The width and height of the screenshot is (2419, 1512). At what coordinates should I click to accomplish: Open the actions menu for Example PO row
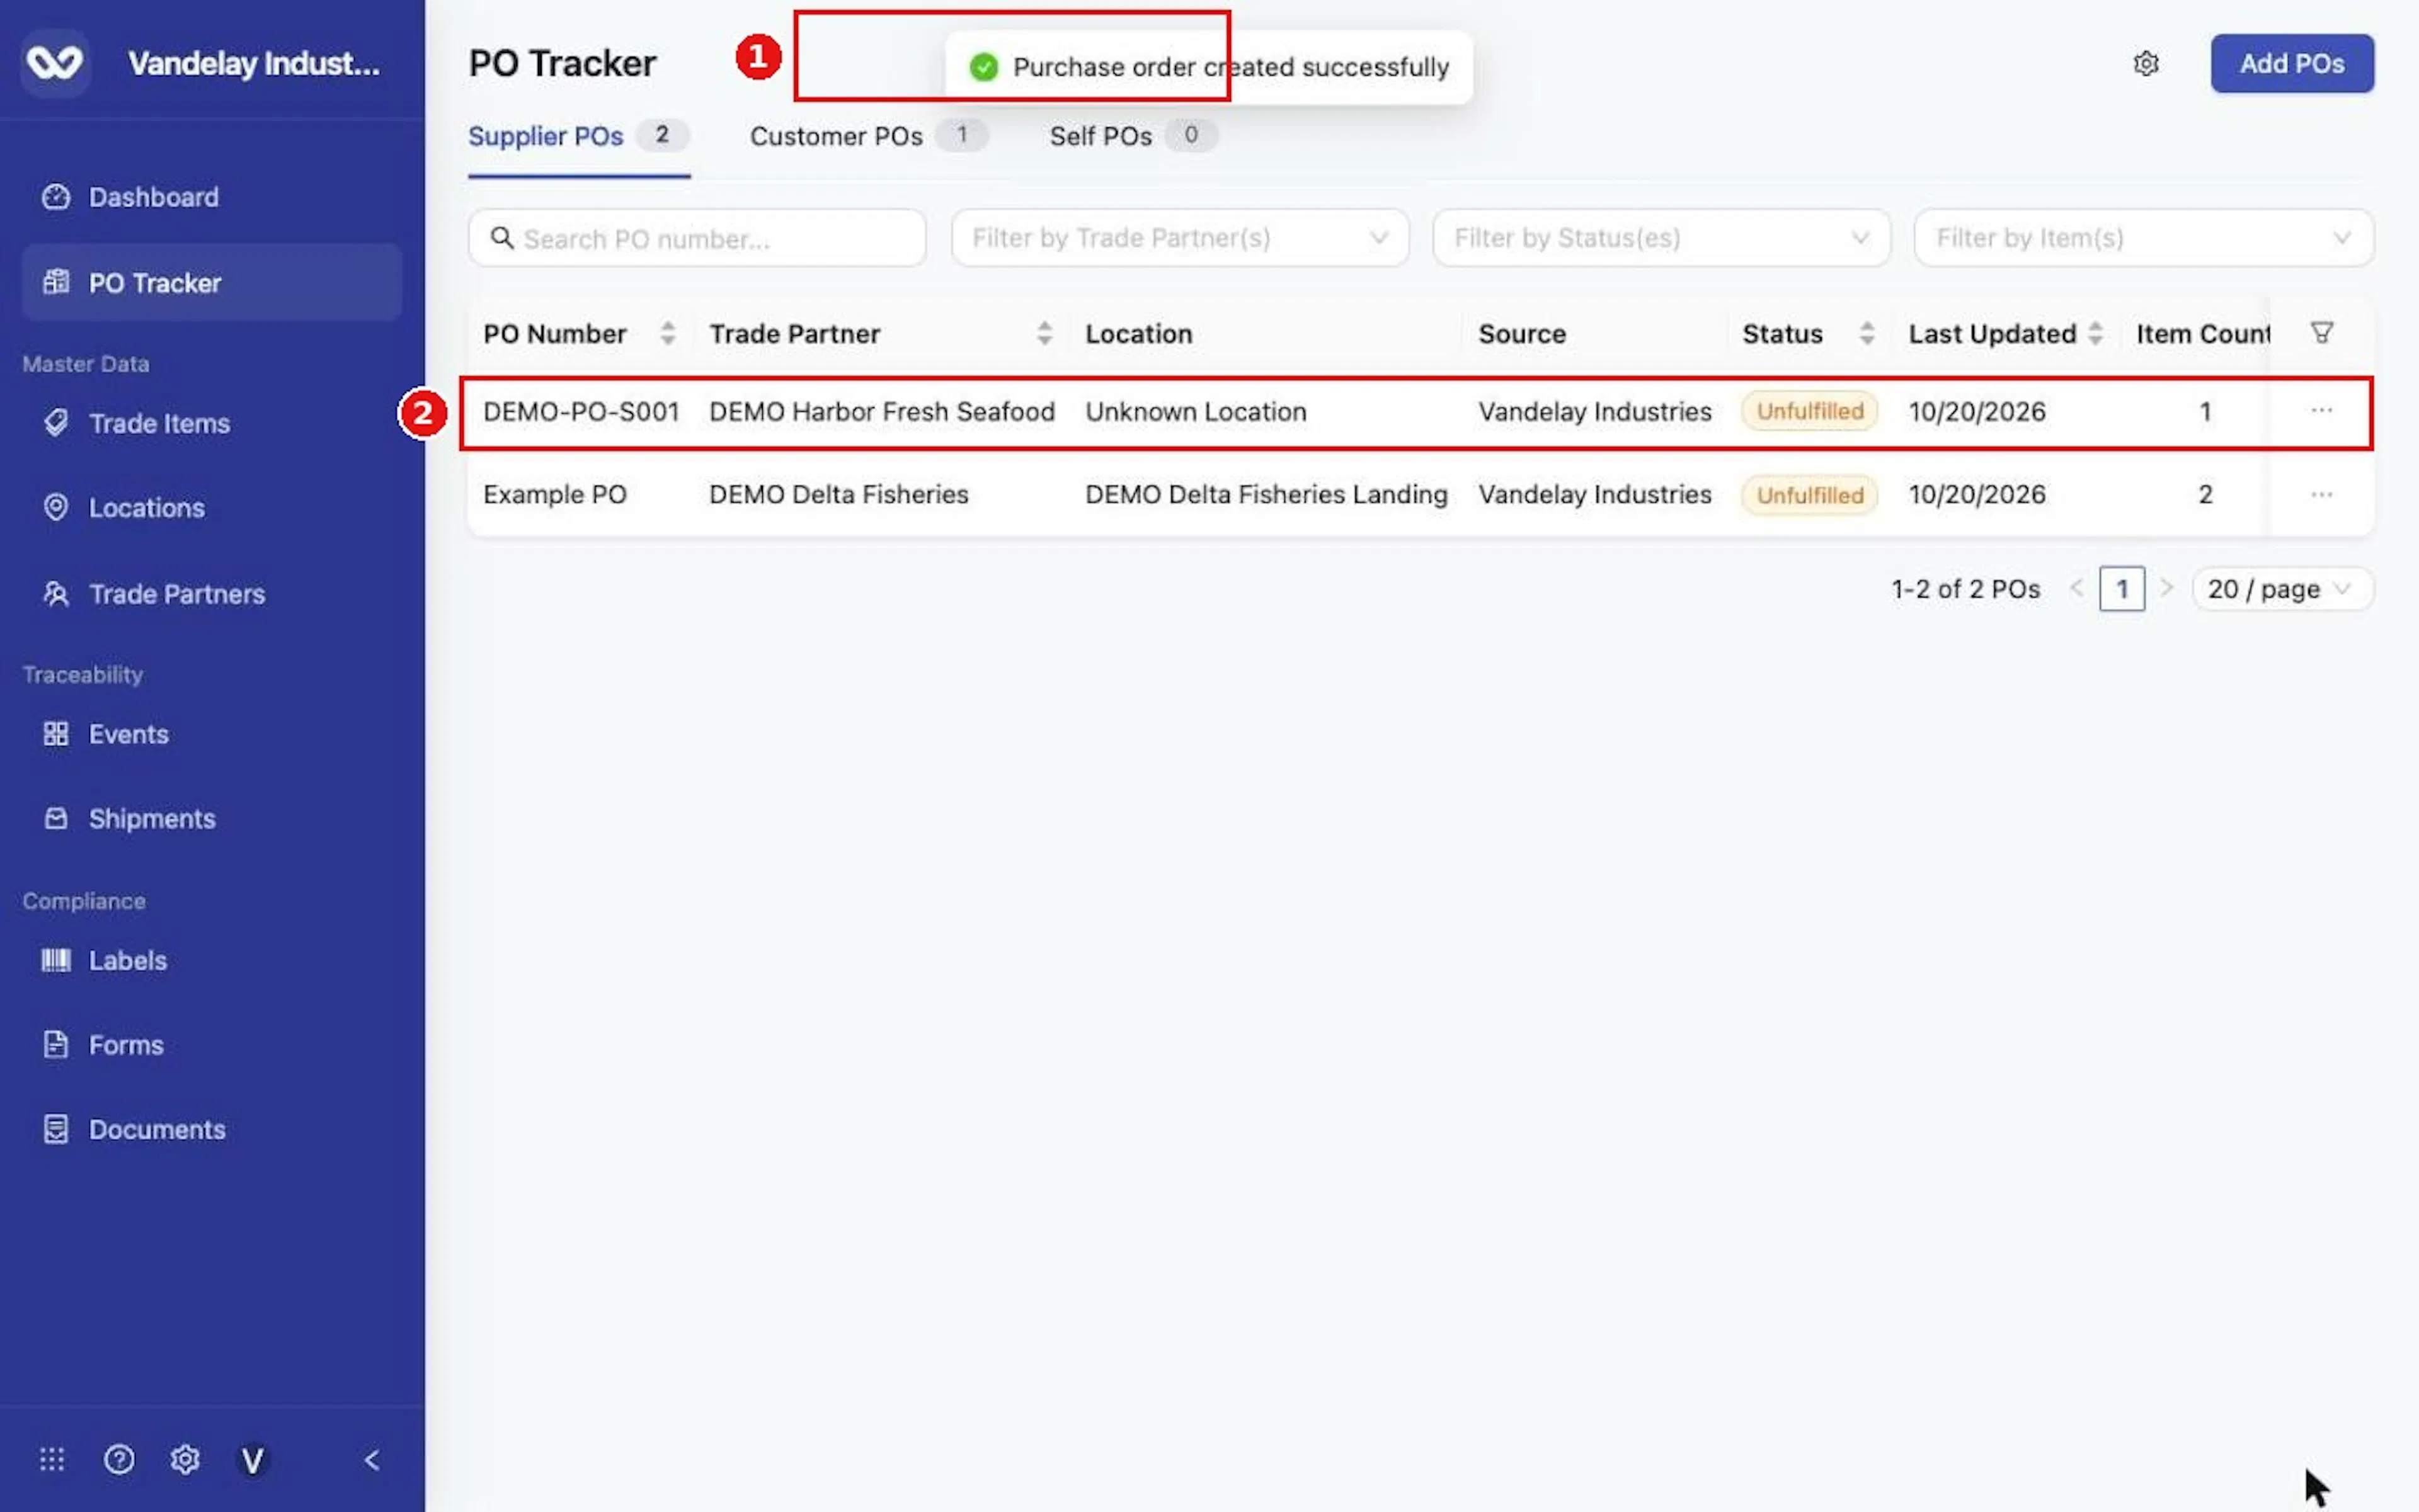[x=2321, y=495]
